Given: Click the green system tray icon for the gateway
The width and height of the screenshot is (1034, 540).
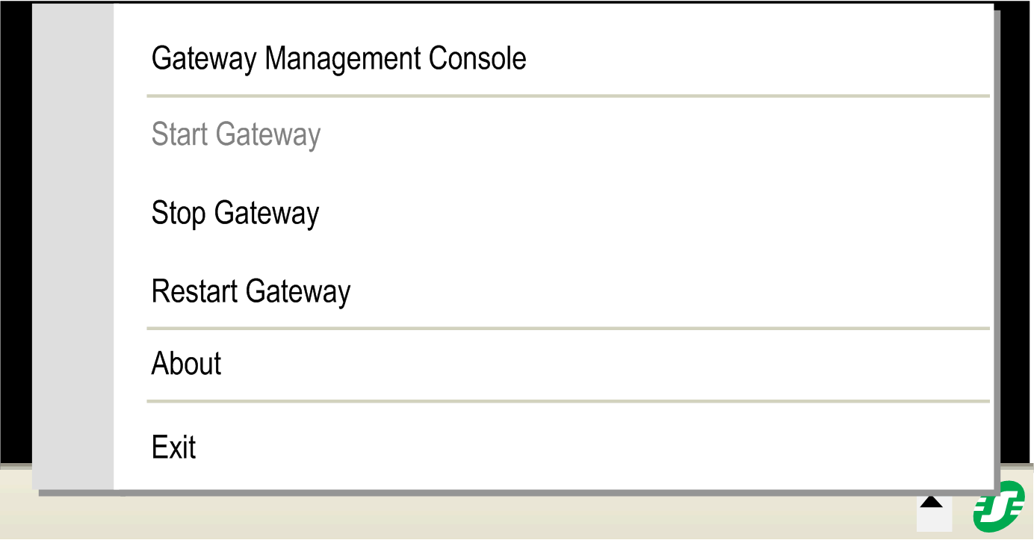Looking at the screenshot, I should tap(998, 507).
